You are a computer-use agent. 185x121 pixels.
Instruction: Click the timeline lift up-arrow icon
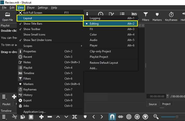58,117
